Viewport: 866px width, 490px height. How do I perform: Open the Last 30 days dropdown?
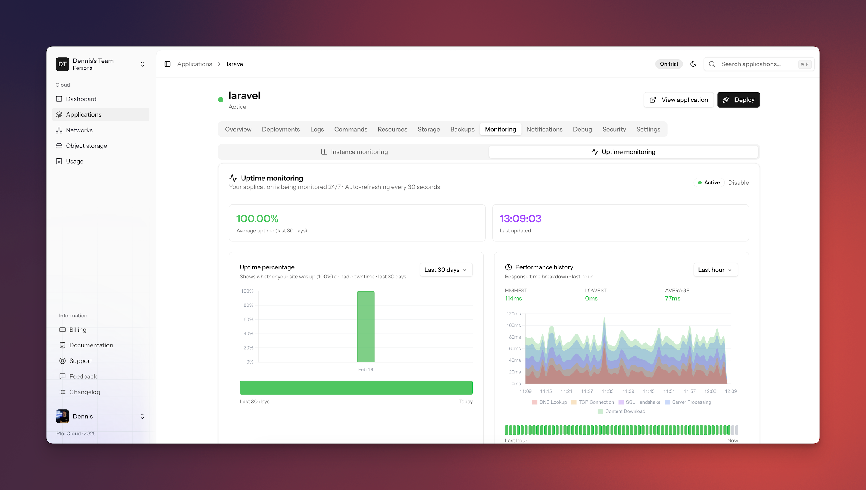446,270
